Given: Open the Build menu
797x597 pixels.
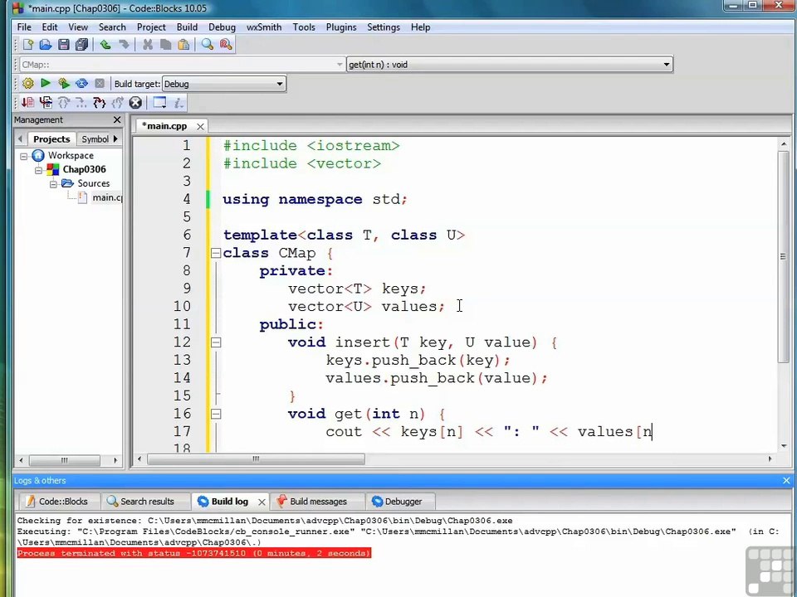Looking at the screenshot, I should [x=187, y=27].
